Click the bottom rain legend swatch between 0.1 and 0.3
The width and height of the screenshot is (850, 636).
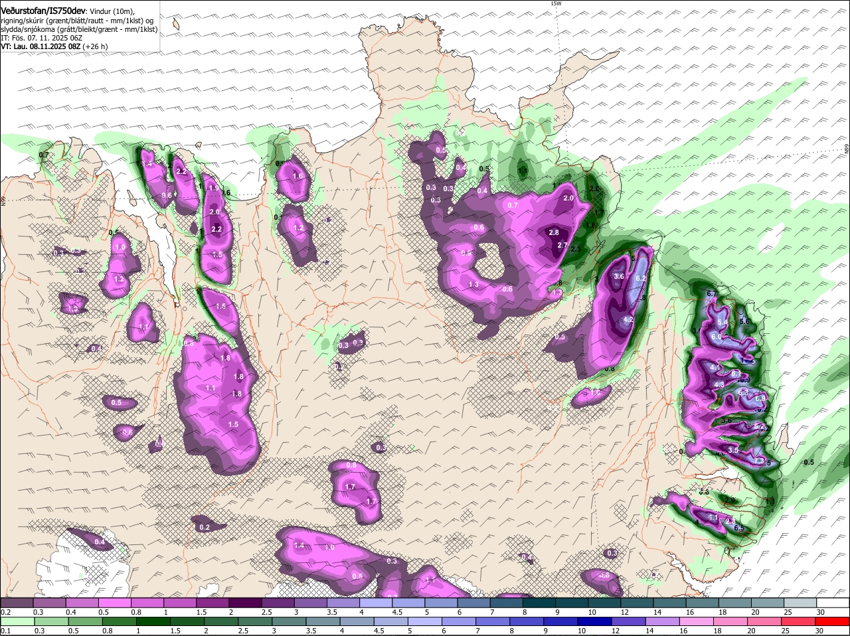(x=17, y=621)
